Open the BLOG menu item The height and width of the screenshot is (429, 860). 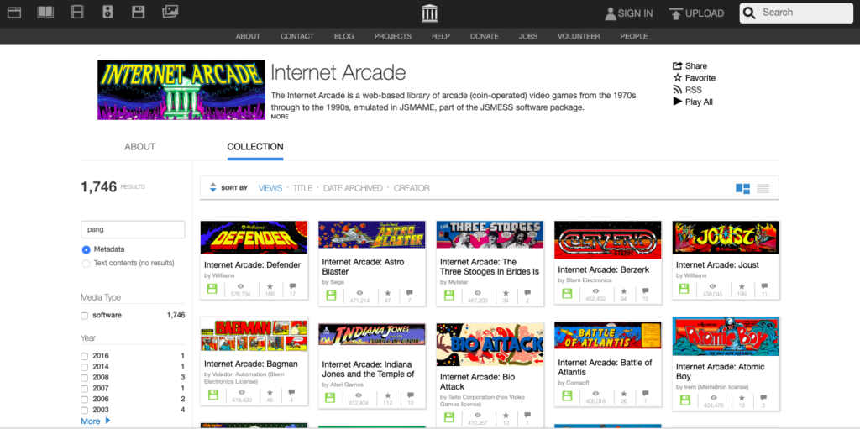pos(343,36)
